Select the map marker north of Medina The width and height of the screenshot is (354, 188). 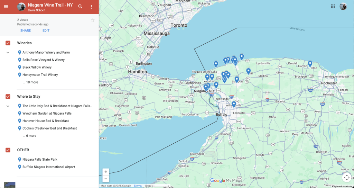pos(248,71)
